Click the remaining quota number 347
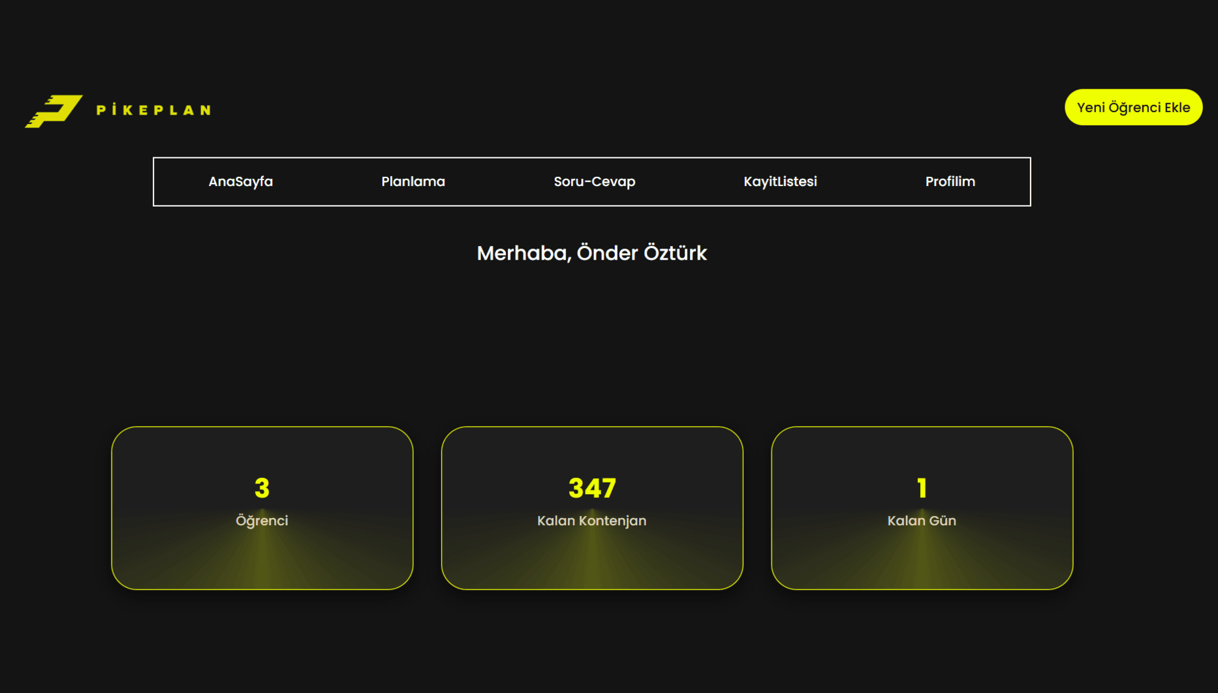1218x693 pixels. pos(592,488)
